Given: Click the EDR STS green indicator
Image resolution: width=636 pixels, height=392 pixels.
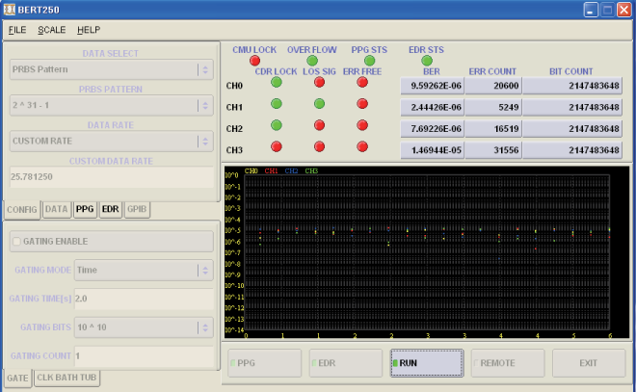Looking at the screenshot, I should (426, 61).
